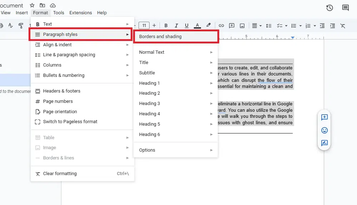Open the Tools menu
Screen dimensions: 357x205
point(59,12)
